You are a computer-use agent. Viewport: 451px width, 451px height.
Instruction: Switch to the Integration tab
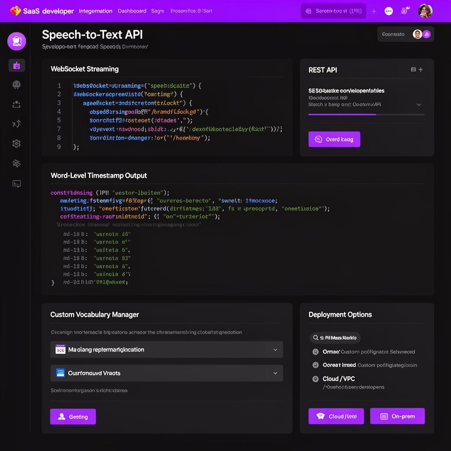pyautogui.click(x=95, y=11)
